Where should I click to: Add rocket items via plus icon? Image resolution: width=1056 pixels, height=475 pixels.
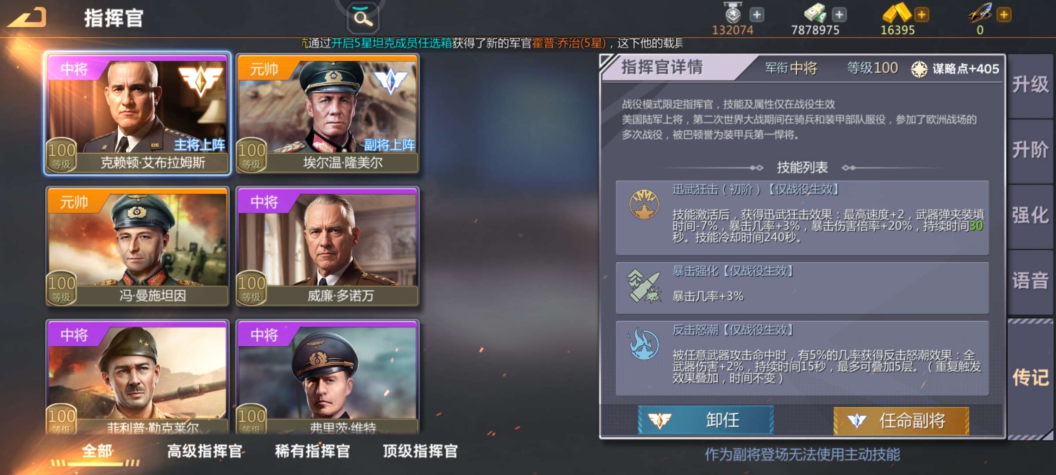point(1004,15)
